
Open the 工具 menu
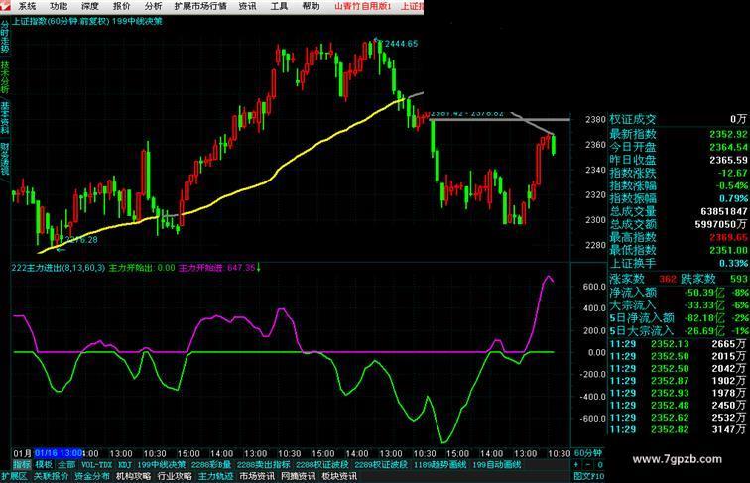[280, 6]
